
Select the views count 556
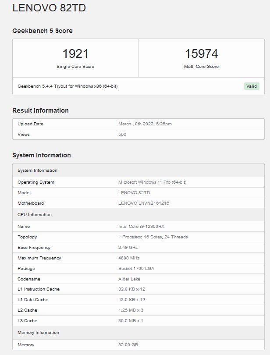(122, 135)
